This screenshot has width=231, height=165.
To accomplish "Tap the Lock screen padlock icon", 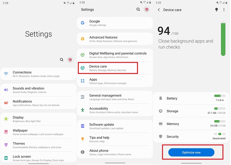I will 6,158.
